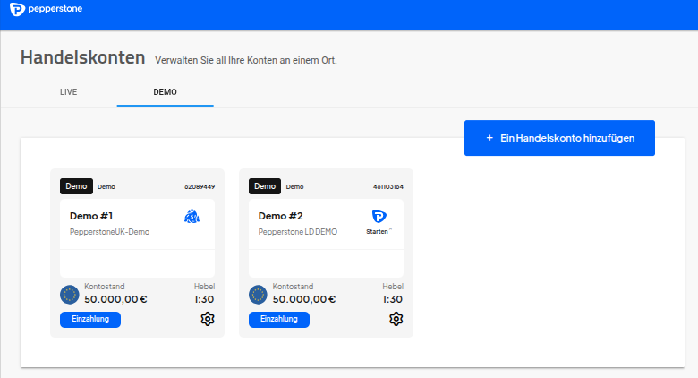Open settings gear for Demo #2
Image resolution: width=698 pixels, height=378 pixels.
(x=396, y=319)
